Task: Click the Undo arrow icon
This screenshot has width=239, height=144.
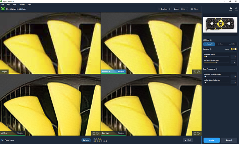Action: click(x=231, y=8)
